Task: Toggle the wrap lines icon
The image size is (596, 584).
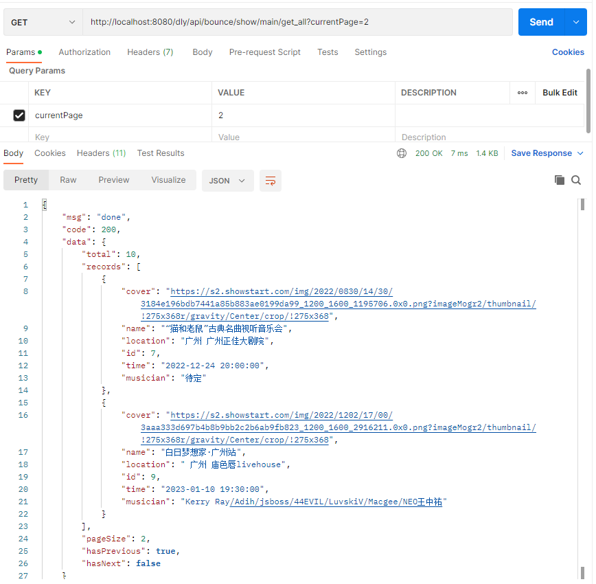Action: [271, 181]
